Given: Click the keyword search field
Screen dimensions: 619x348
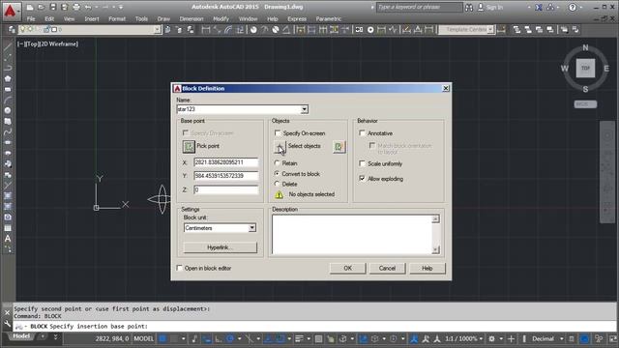Looking at the screenshot, I should click(x=419, y=7).
